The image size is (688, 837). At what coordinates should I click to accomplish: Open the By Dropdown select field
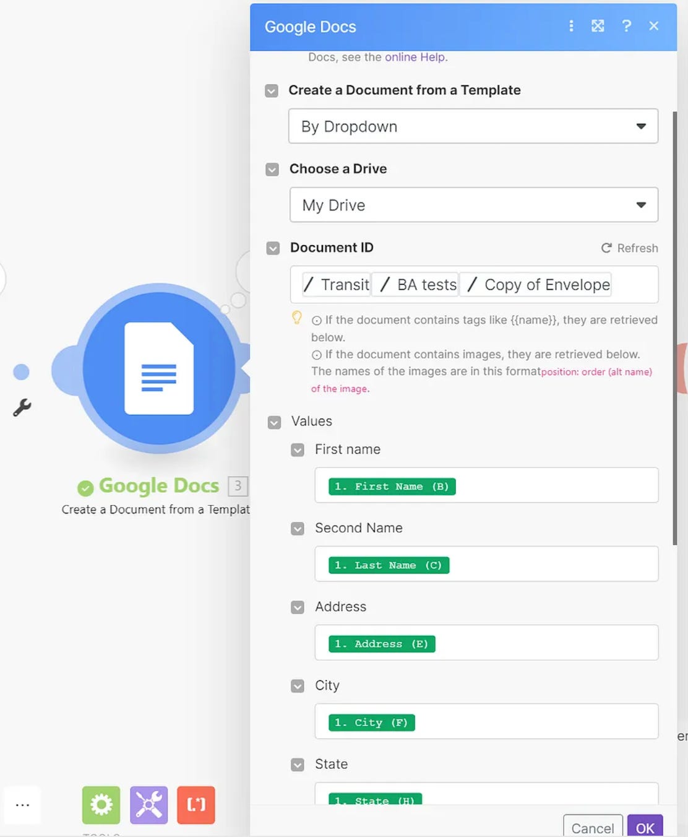click(473, 126)
